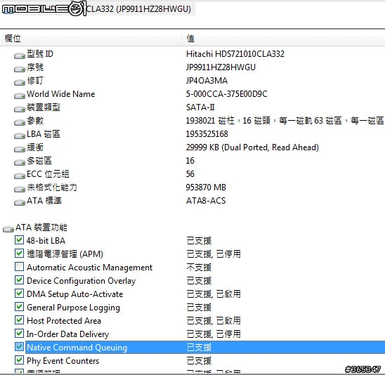Click the 欄位 column header
The width and height of the screenshot is (385, 375).
point(91,39)
